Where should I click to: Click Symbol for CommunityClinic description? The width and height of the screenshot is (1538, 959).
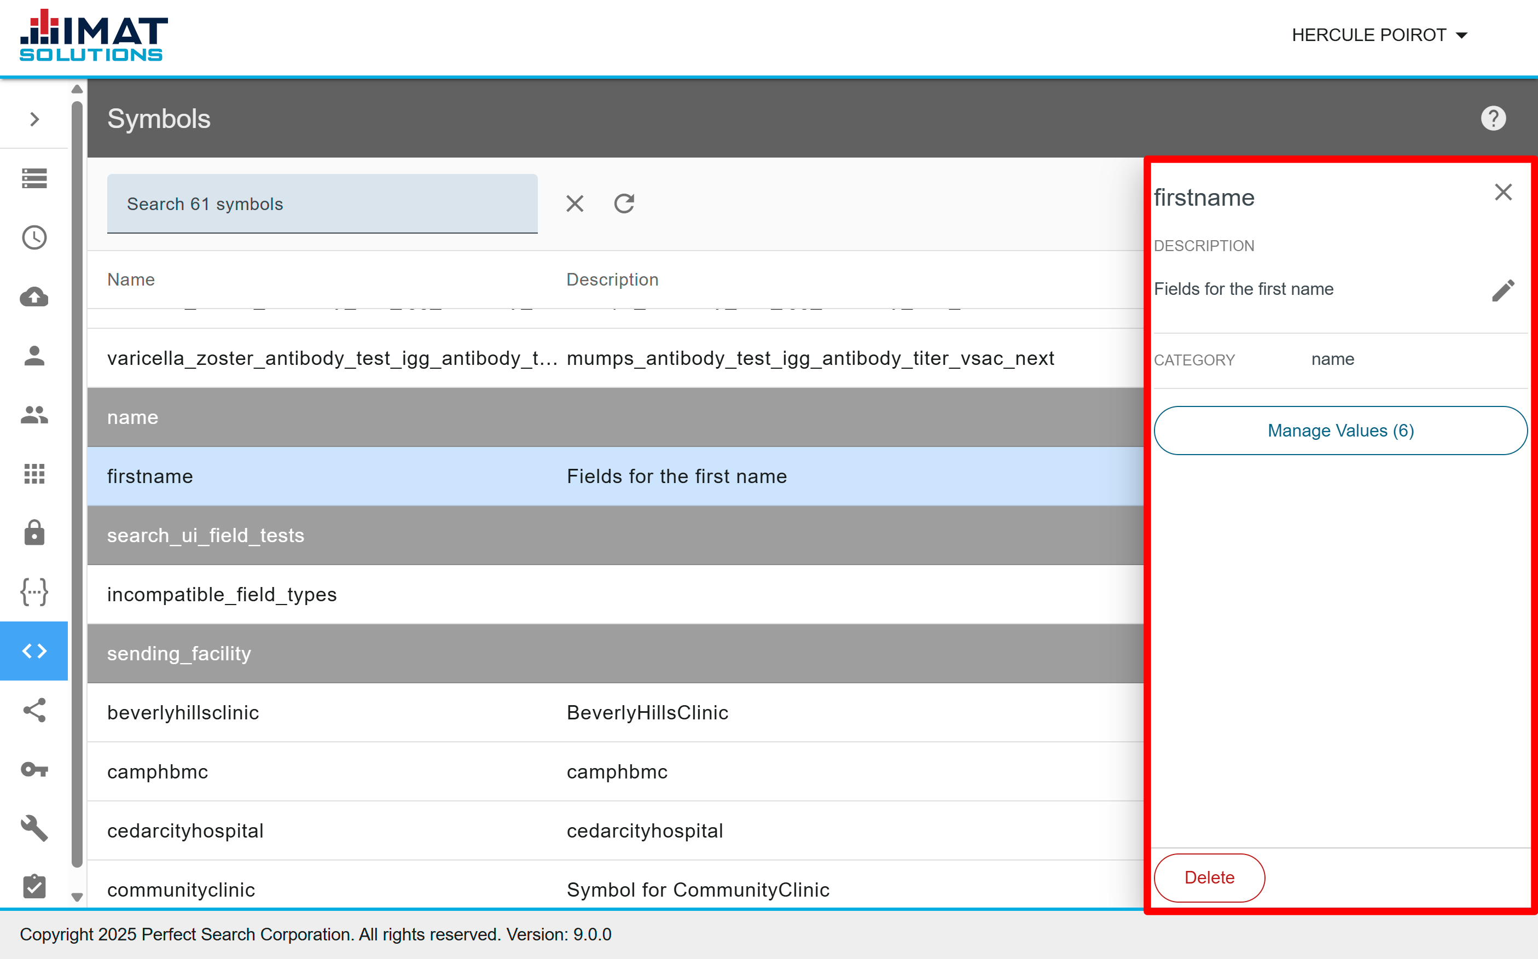(x=698, y=890)
